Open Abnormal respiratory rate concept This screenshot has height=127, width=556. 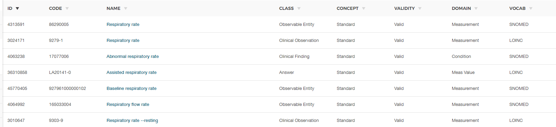pos(132,57)
